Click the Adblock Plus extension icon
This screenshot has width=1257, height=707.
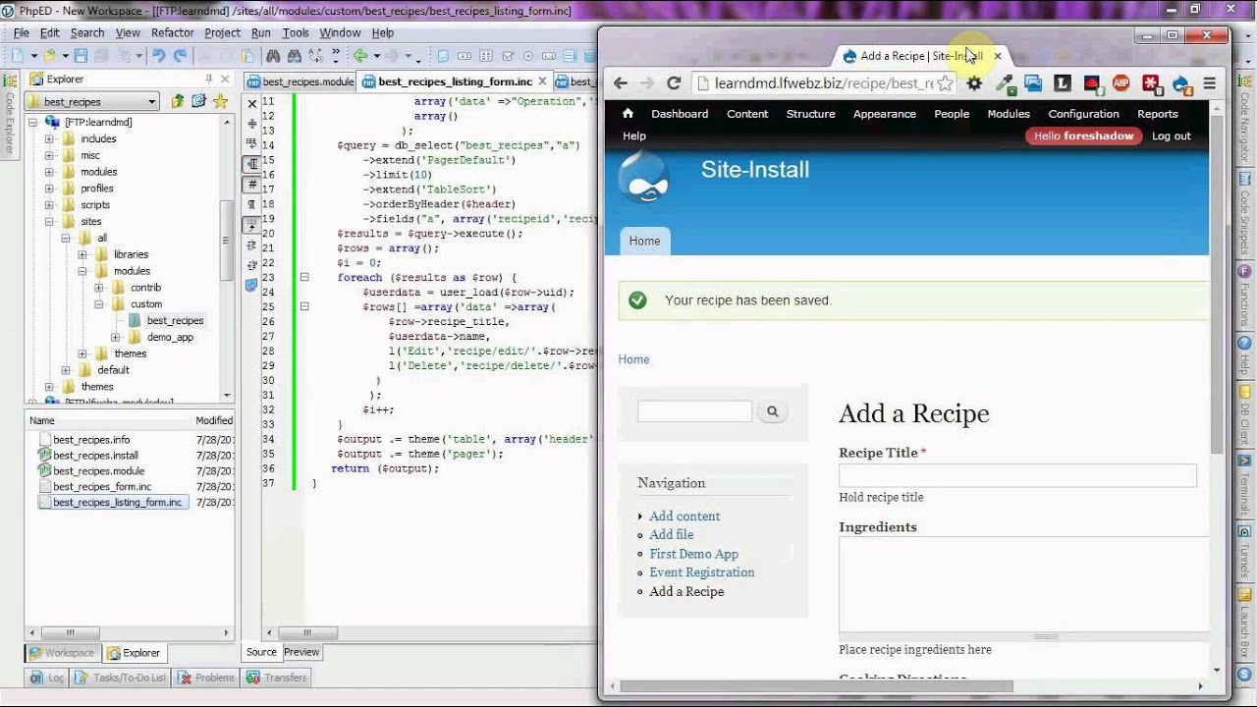[1121, 83]
